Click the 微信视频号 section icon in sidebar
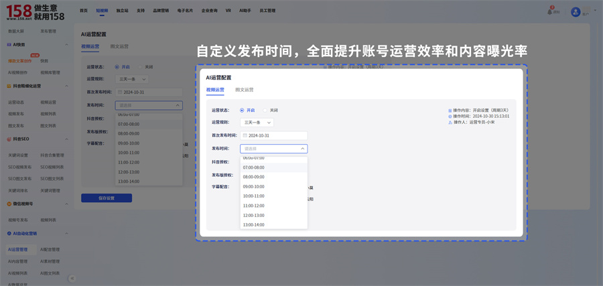The width and height of the screenshot is (603, 286). point(10,203)
